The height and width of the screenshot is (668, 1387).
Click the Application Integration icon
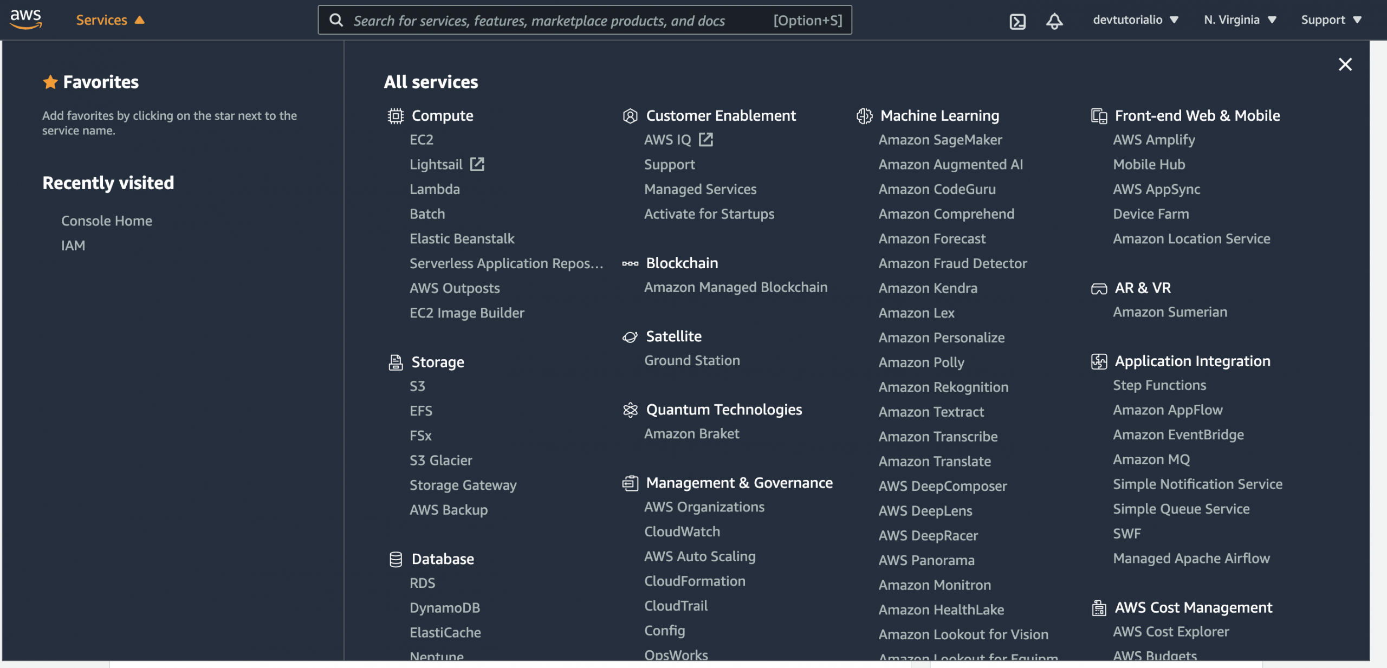pos(1099,361)
